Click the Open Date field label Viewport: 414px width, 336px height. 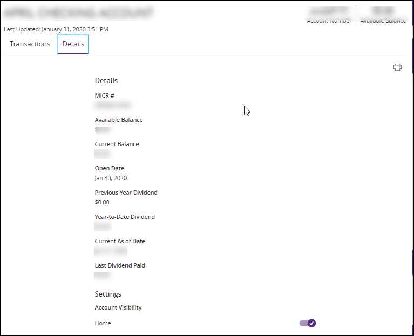pyautogui.click(x=109, y=168)
